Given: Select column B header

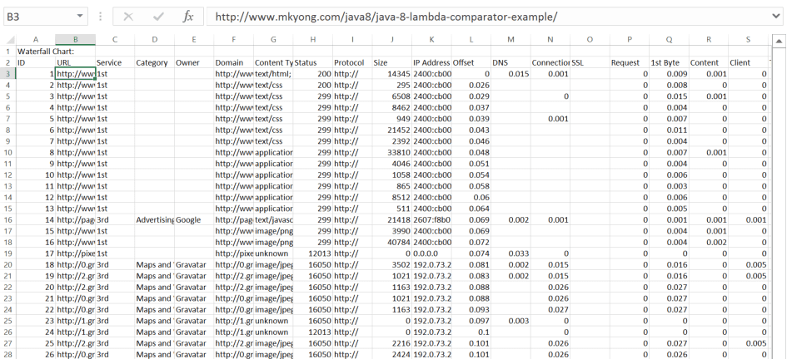Looking at the screenshot, I should [75, 40].
